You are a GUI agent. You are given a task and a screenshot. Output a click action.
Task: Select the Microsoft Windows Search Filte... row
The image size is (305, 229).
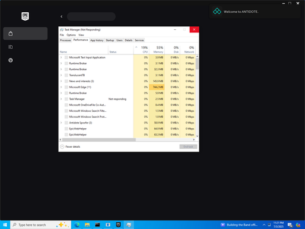click(x=127, y=111)
